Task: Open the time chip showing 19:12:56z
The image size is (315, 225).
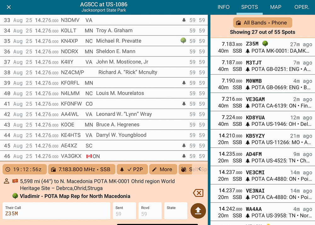Action: (x=25, y=169)
